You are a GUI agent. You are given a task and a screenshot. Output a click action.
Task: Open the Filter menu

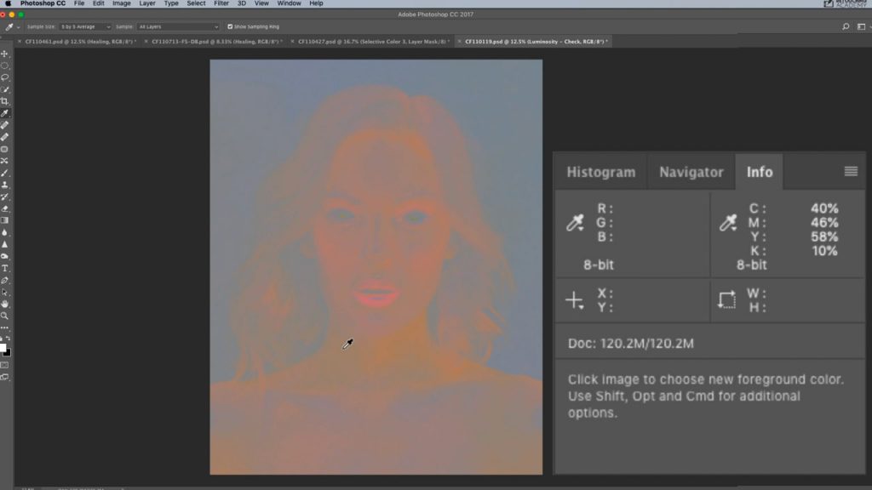220,3
